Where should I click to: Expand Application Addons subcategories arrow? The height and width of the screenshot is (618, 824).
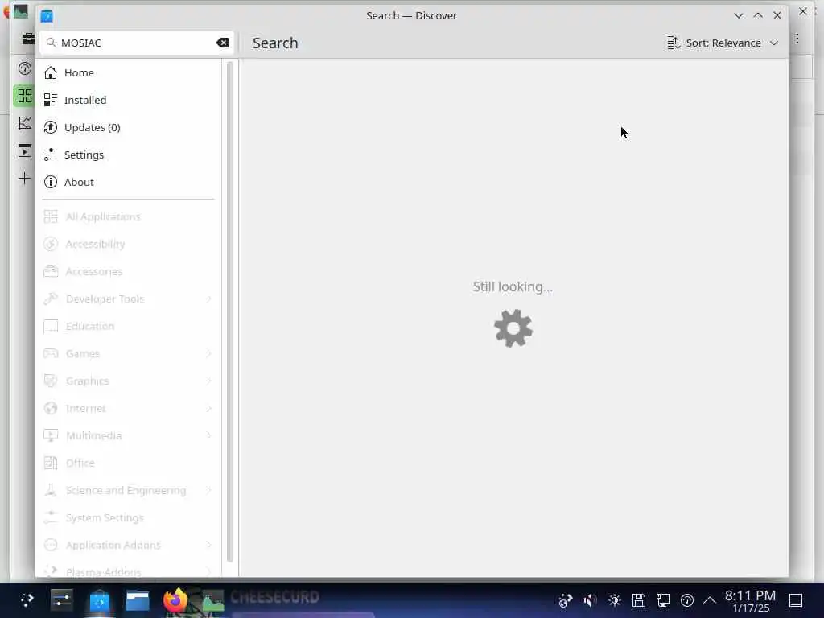coord(208,545)
